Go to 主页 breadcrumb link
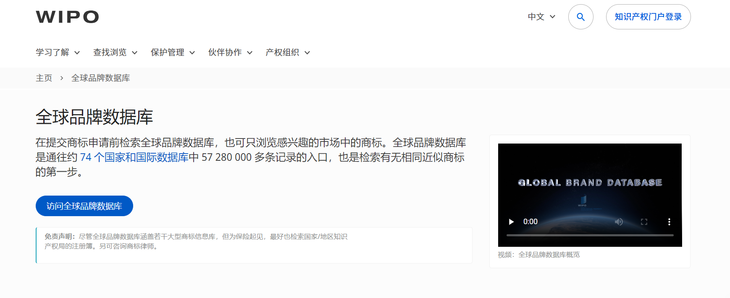730x298 pixels. 44,78
